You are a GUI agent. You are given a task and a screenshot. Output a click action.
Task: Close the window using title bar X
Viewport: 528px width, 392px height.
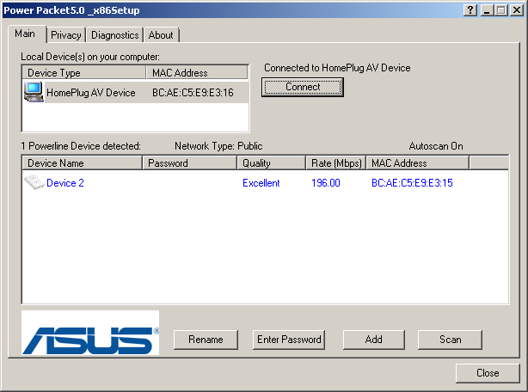pyautogui.click(x=516, y=10)
